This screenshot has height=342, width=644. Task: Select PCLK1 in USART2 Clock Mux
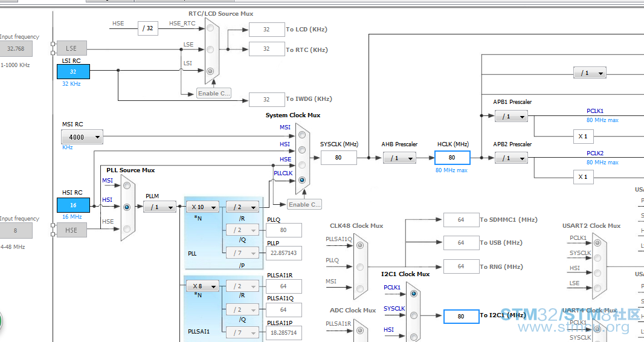[x=597, y=243]
